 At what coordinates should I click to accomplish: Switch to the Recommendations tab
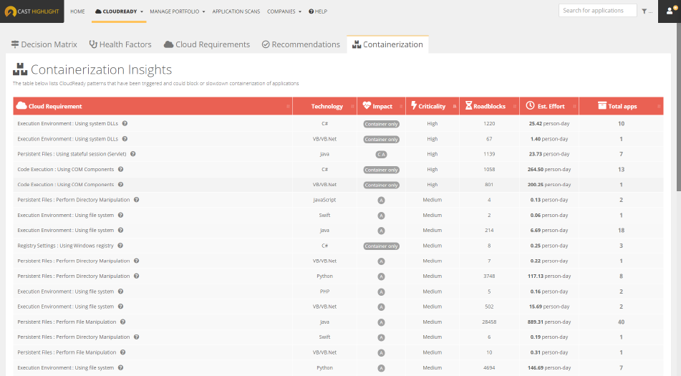tap(301, 44)
